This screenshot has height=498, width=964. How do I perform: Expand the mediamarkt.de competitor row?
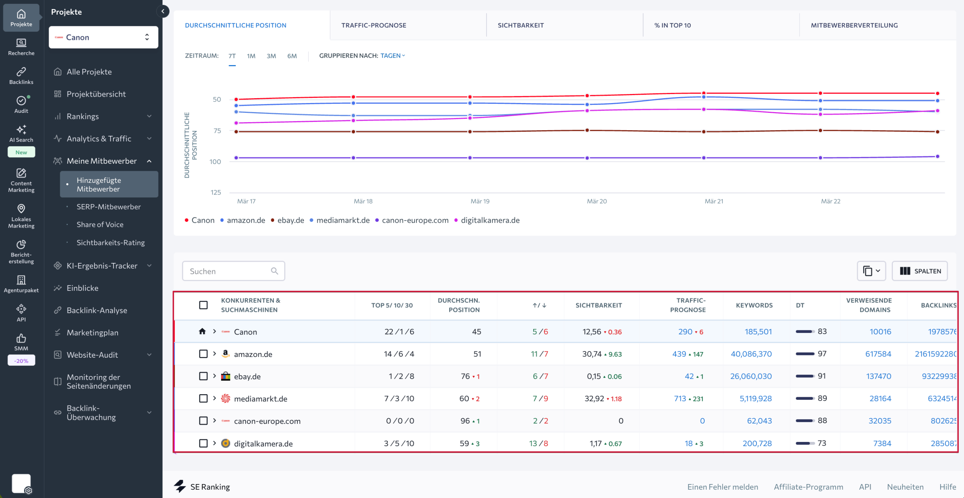(214, 398)
